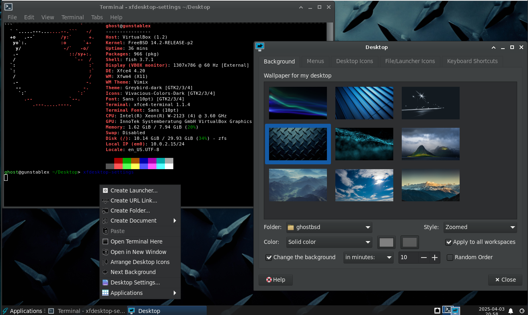Open the notification bell in the panel
This screenshot has width=528, height=315.
(x=511, y=311)
